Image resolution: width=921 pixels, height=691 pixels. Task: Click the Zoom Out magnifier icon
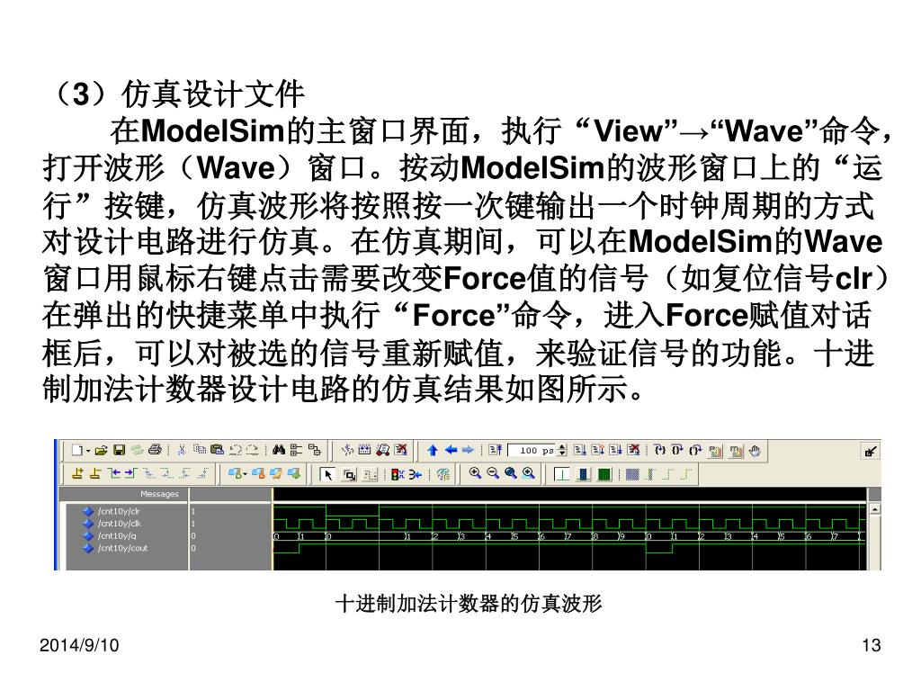[493, 472]
